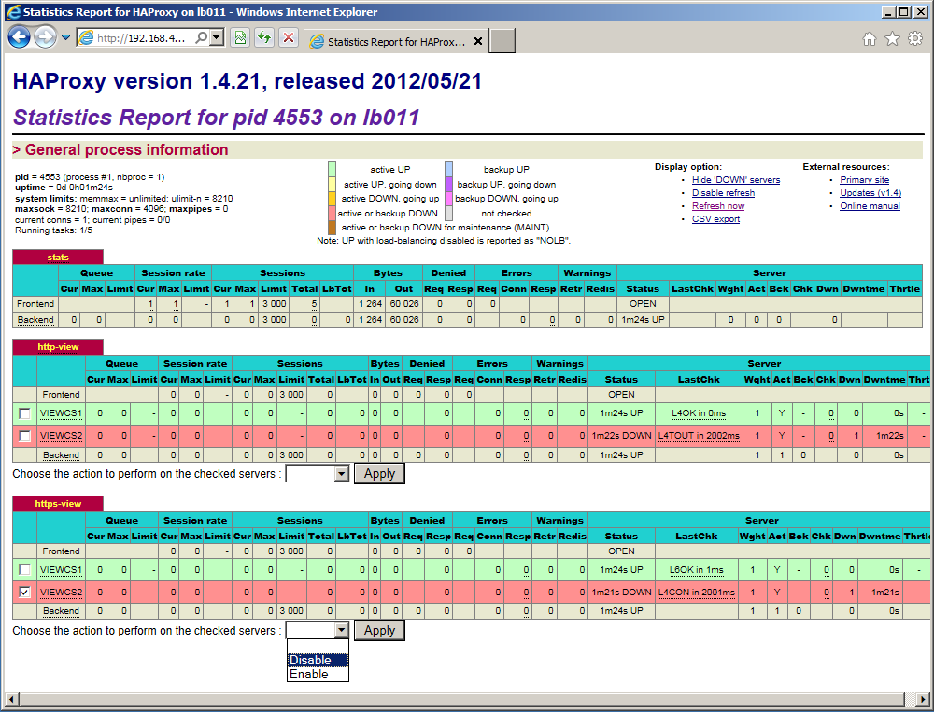The width and height of the screenshot is (934, 712).
Task: Click the stats proxy header link
Action: (x=58, y=258)
